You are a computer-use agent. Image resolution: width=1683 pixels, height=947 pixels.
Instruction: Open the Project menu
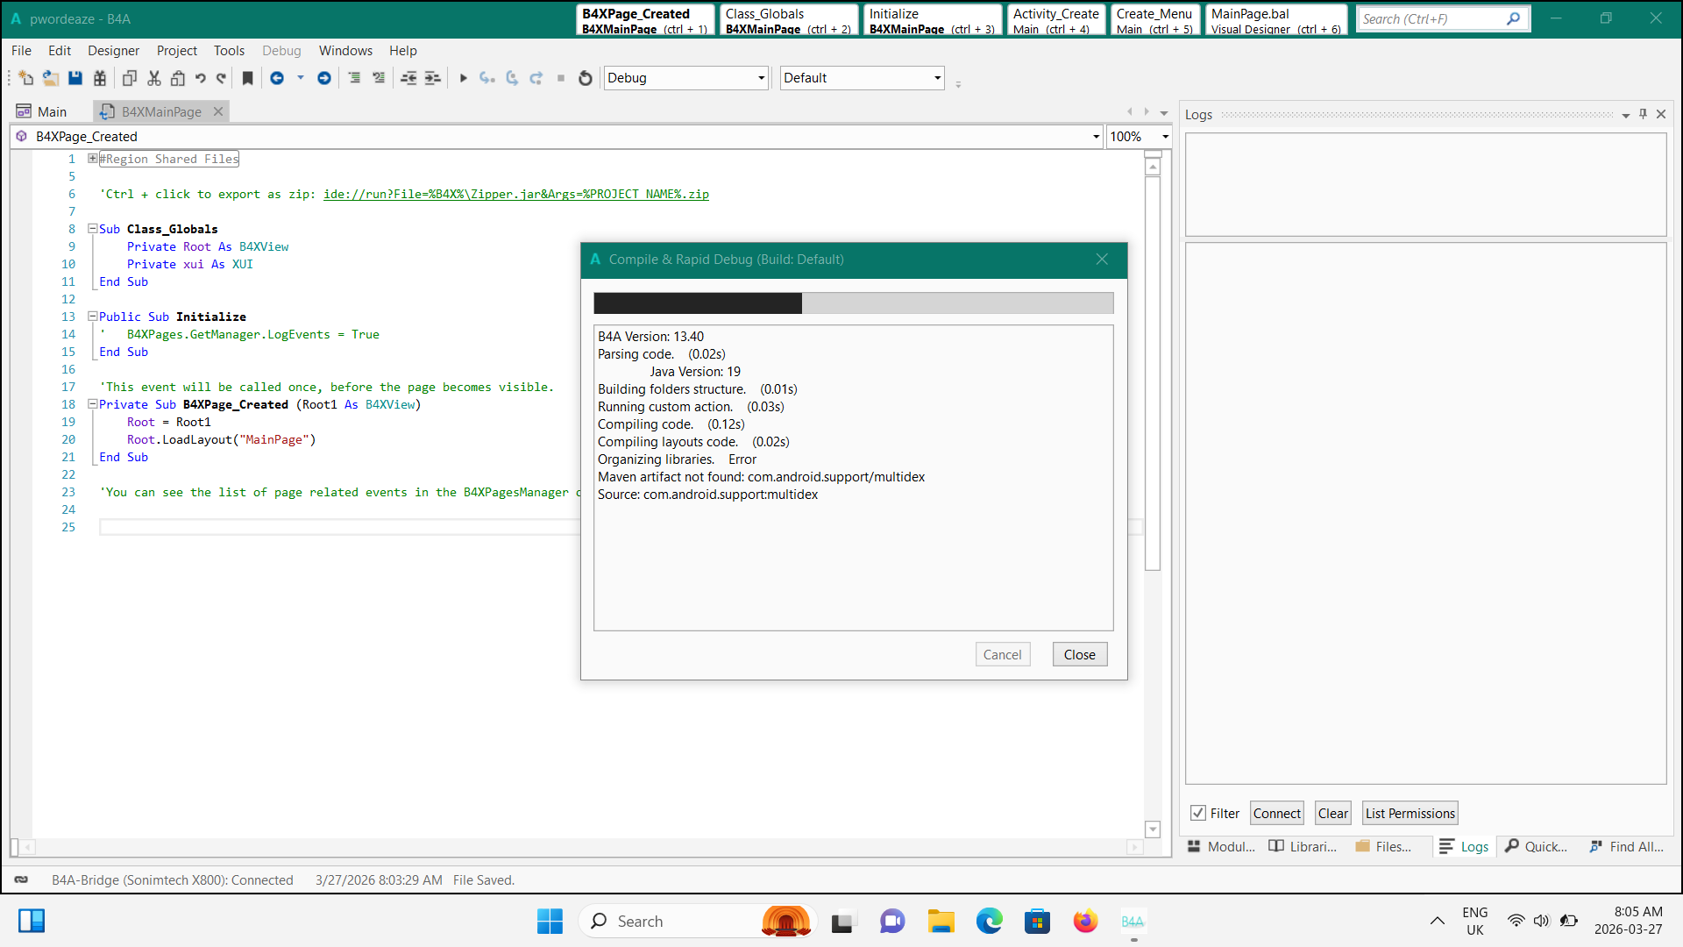(176, 51)
